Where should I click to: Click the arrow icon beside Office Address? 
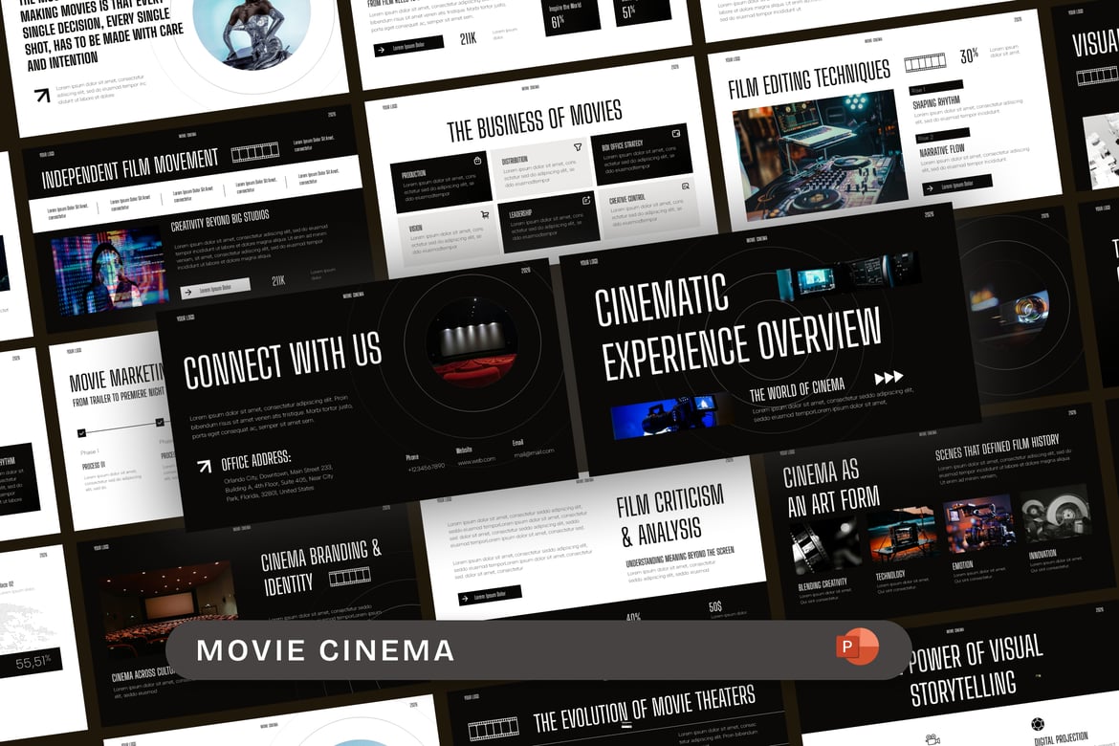click(x=204, y=466)
